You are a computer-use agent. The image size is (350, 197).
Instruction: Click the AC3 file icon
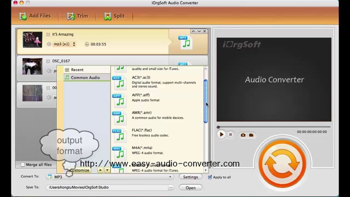[x=119, y=82]
